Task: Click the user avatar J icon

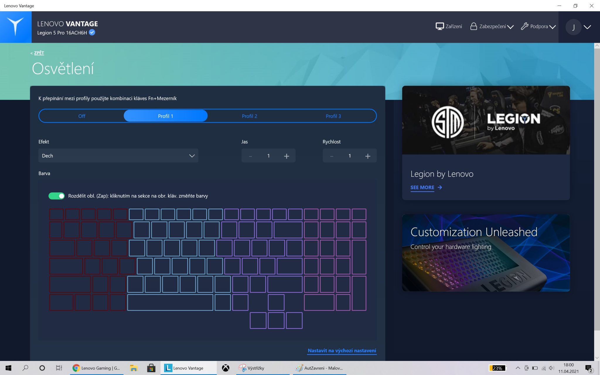Action: (x=573, y=27)
